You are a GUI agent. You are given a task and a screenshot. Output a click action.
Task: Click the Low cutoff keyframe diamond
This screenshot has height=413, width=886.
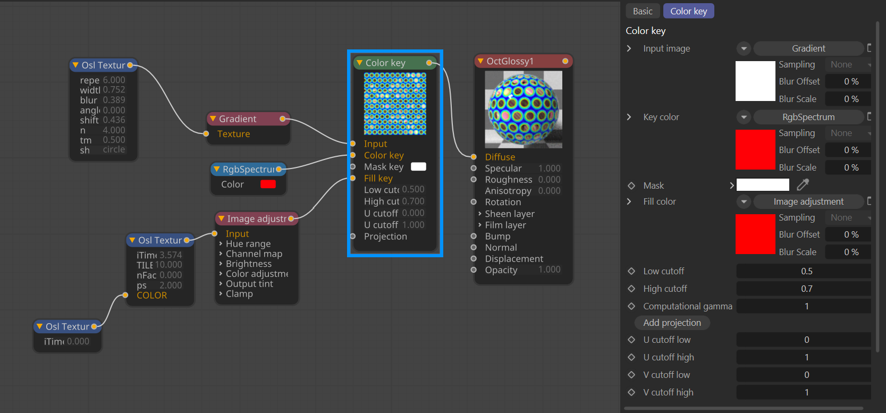tap(631, 271)
